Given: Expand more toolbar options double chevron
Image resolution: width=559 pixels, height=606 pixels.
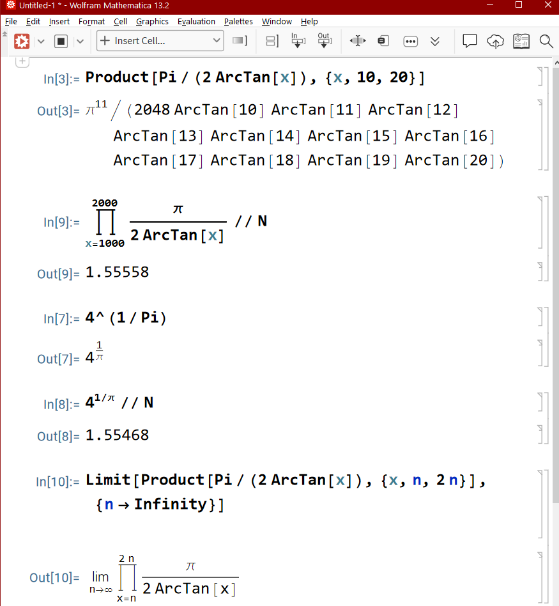Looking at the screenshot, I should [x=435, y=42].
